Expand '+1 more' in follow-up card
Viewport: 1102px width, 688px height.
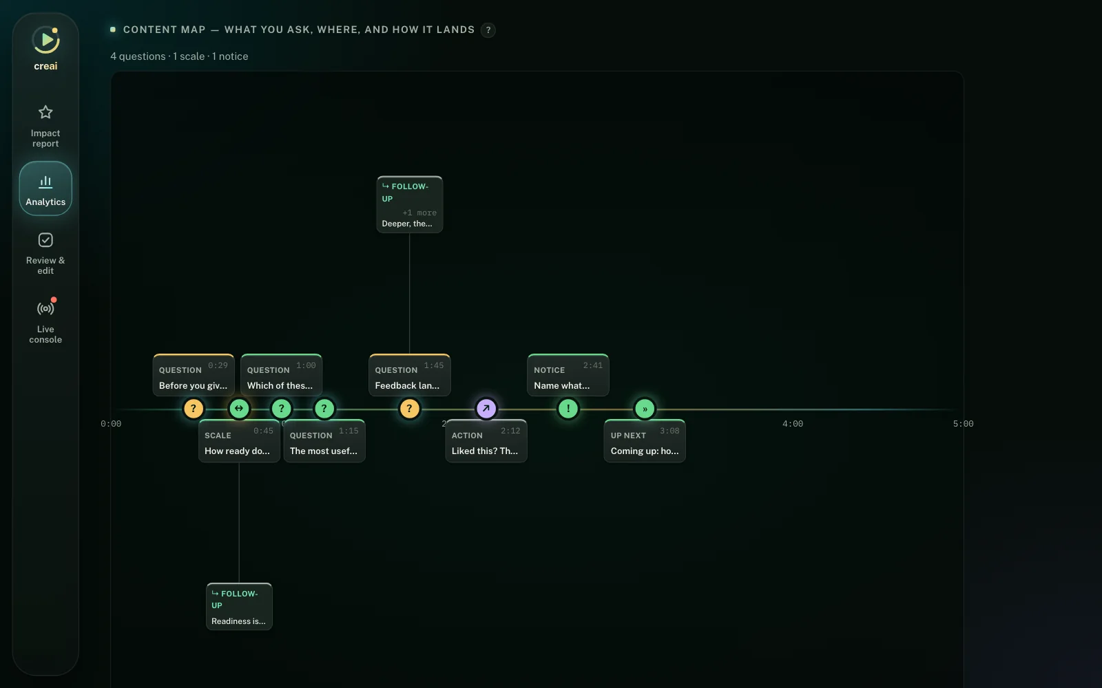tap(419, 213)
